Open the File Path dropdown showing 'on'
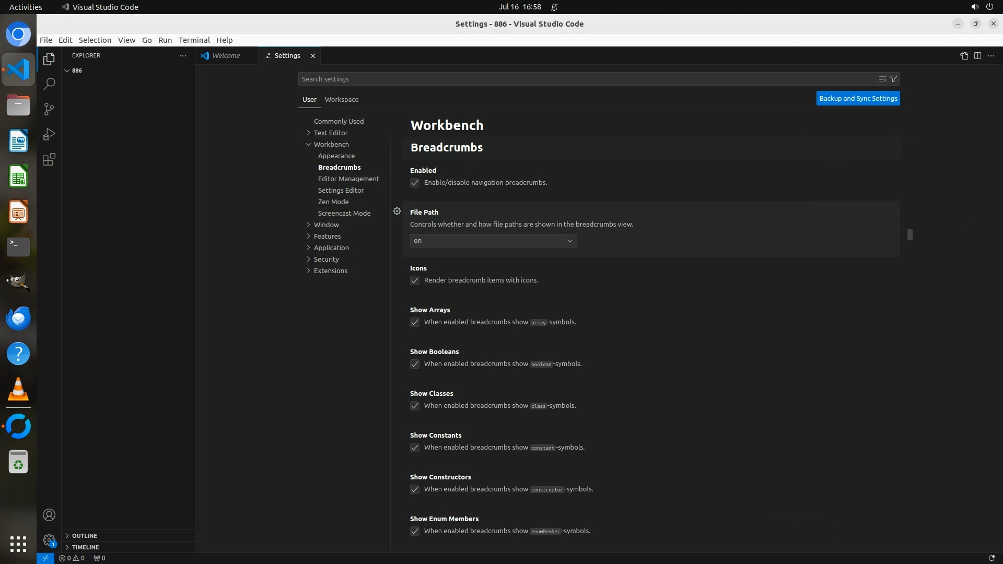The height and width of the screenshot is (564, 1003). (493, 241)
